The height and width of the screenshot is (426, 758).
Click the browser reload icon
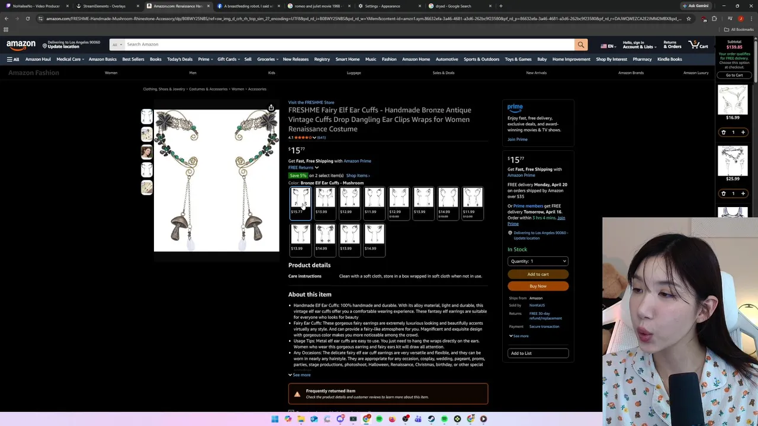pos(28,18)
